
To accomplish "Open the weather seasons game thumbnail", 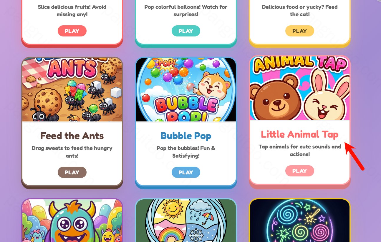I will coord(186,221).
